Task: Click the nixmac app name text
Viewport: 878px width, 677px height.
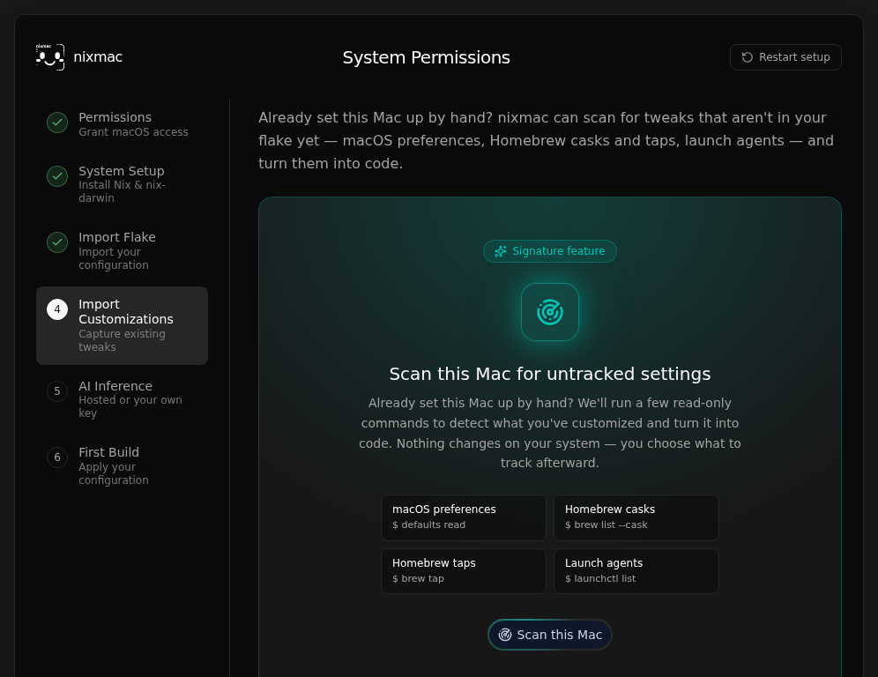Action: (98, 57)
